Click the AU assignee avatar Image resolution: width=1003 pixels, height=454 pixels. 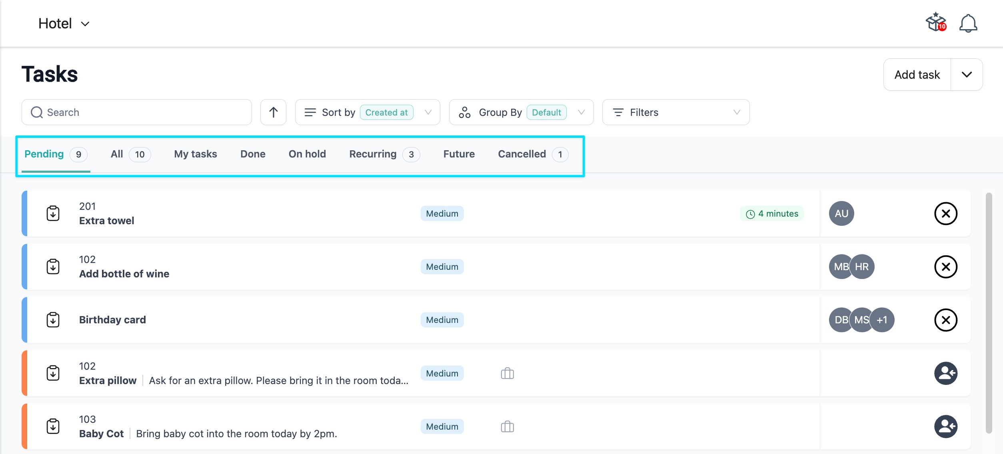841,214
